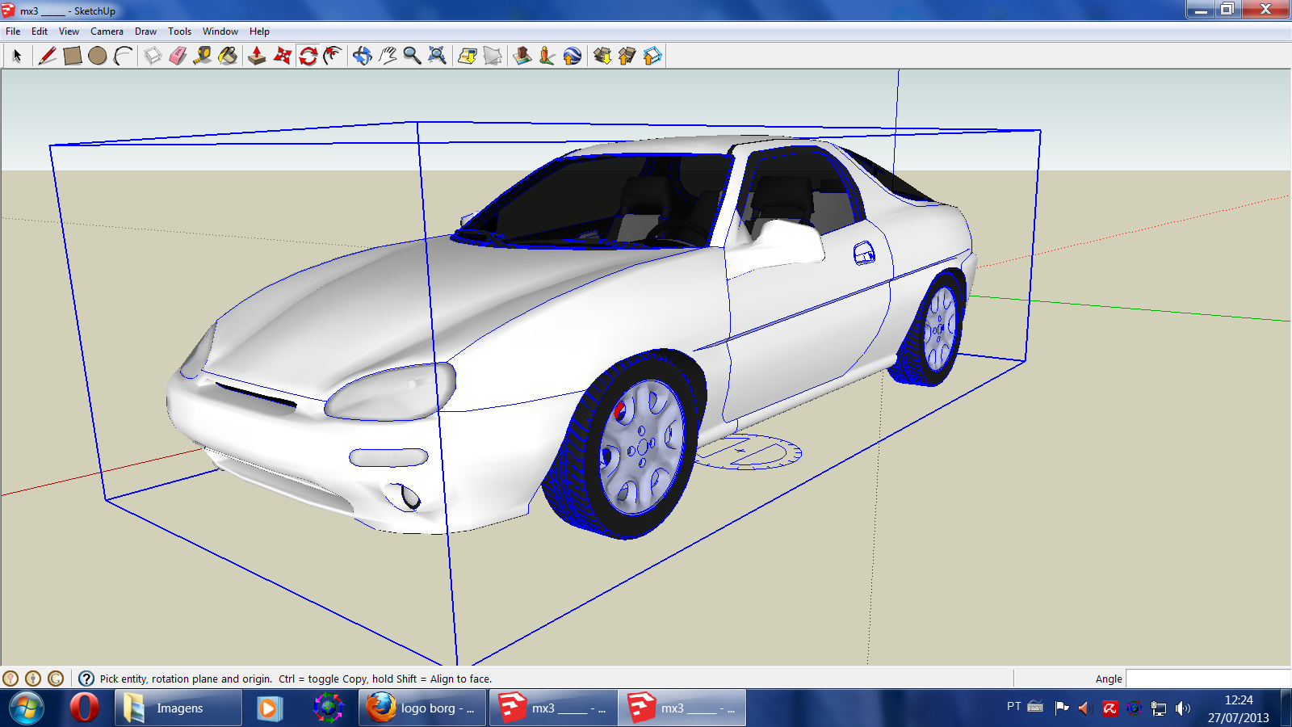Activate the Eraser tool

[x=178, y=56]
